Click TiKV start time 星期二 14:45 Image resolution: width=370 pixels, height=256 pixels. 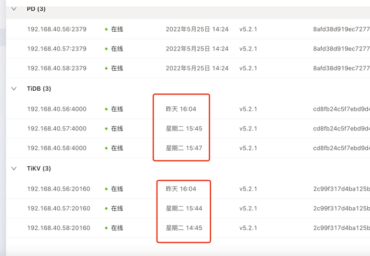184,228
